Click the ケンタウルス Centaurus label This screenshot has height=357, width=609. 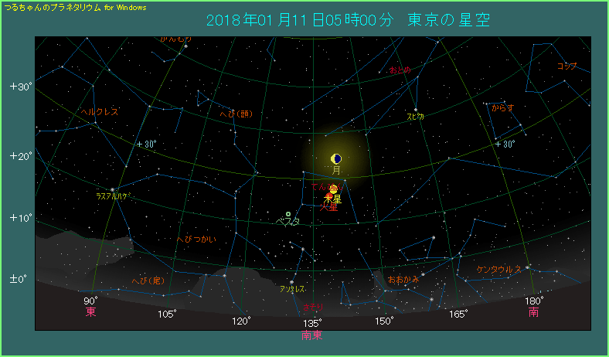[x=500, y=269]
